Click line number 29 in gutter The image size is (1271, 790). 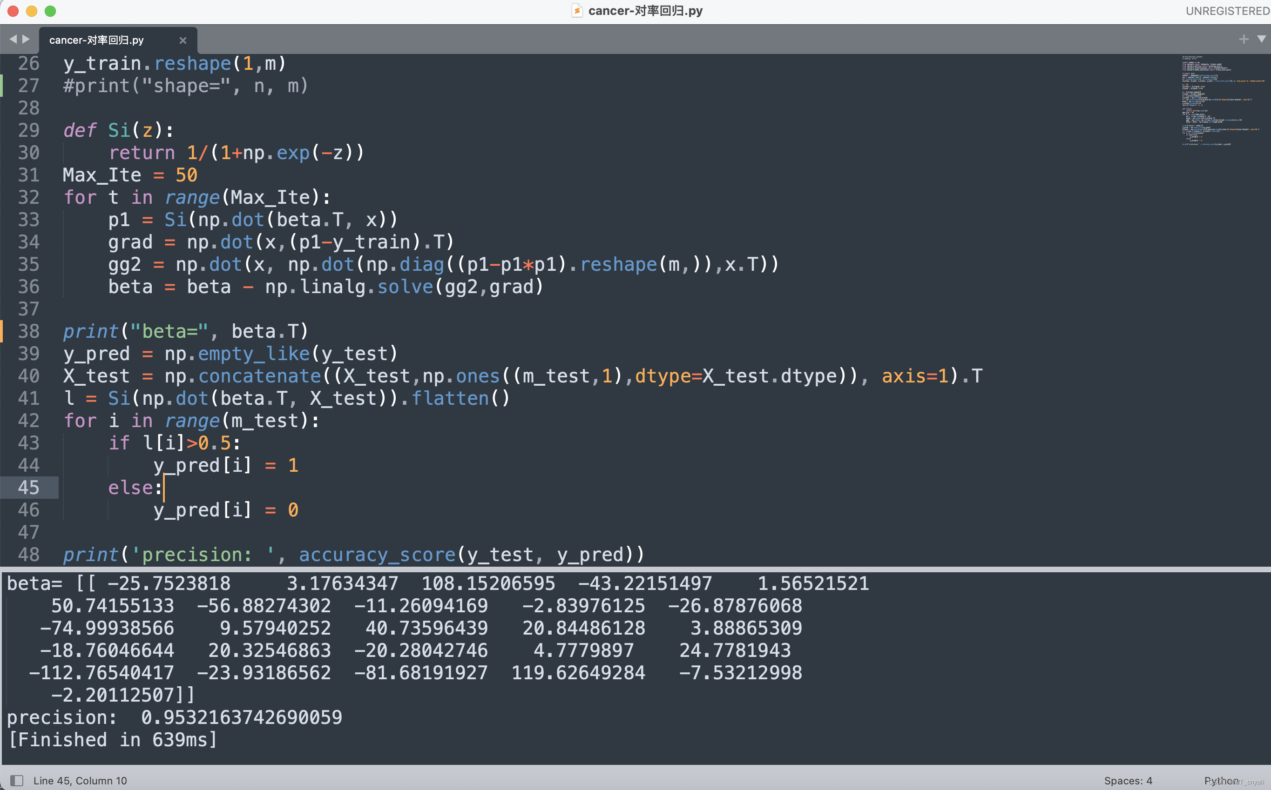[x=29, y=130]
